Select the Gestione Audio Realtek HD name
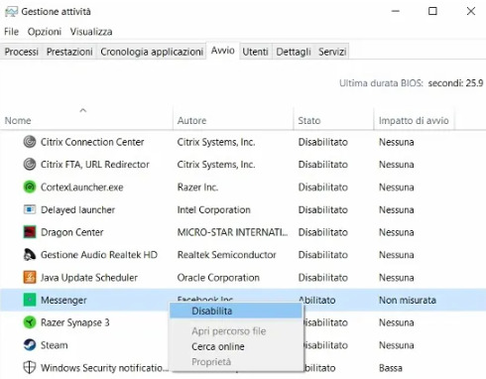 point(99,255)
